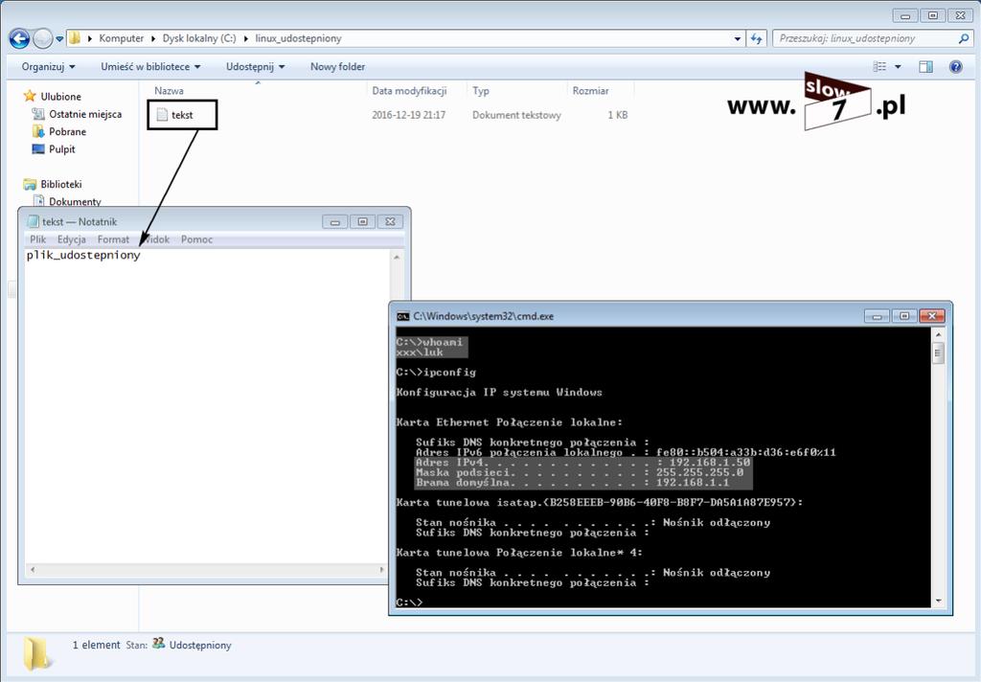Click linux_udostepniony in the address path

(299, 38)
